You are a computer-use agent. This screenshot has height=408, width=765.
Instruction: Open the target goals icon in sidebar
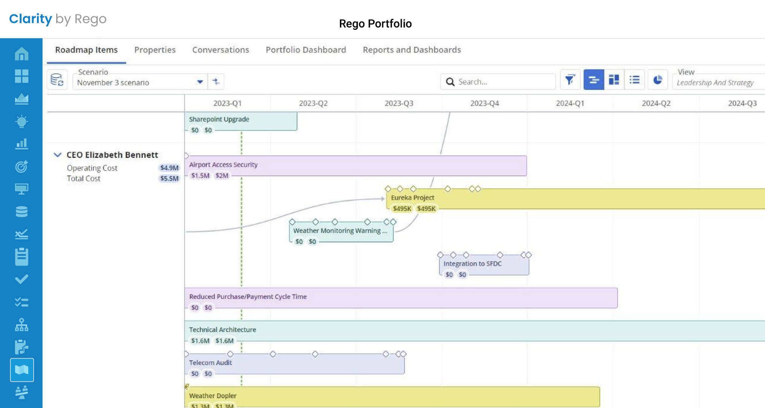22,166
